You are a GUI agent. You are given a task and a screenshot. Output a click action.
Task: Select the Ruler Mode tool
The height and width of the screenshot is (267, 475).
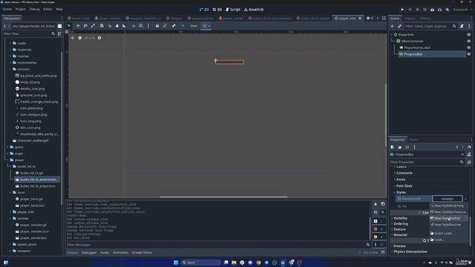pyautogui.click(x=124, y=26)
